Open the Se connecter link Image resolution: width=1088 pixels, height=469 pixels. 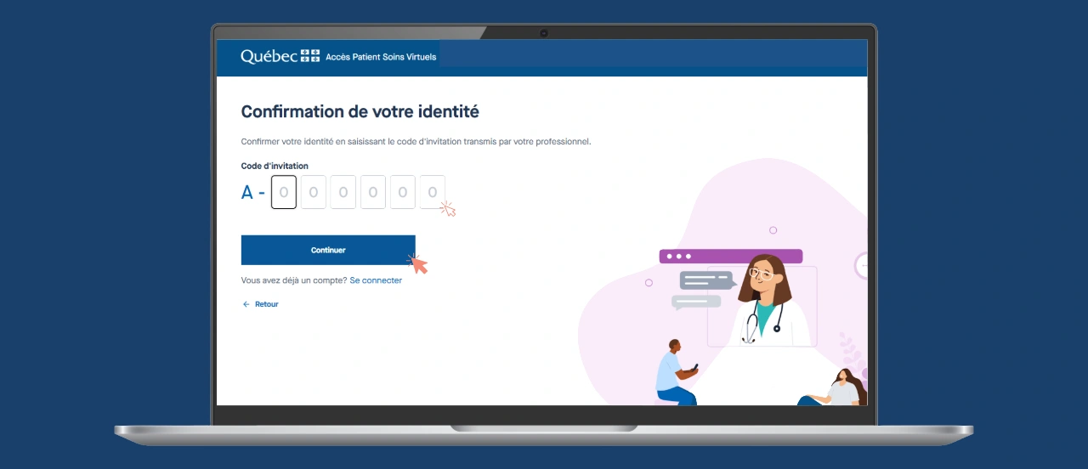[376, 280]
